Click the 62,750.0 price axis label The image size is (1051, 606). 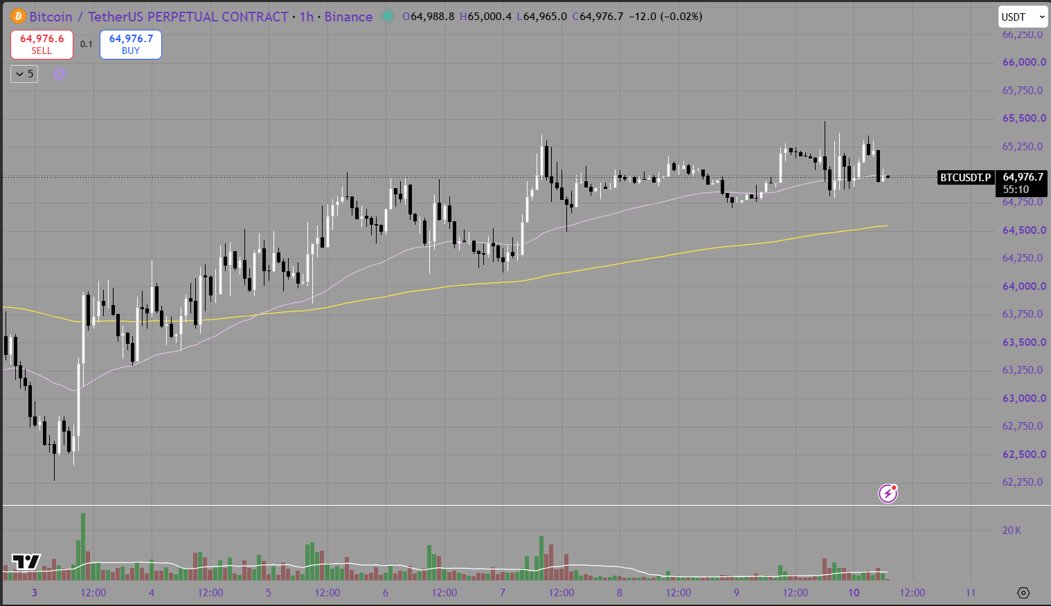(1023, 426)
